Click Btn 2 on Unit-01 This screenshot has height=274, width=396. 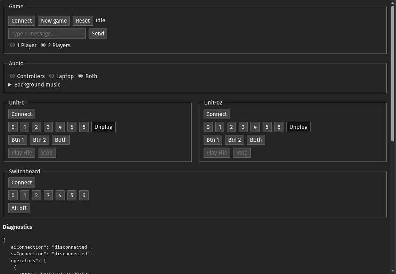tap(39, 140)
